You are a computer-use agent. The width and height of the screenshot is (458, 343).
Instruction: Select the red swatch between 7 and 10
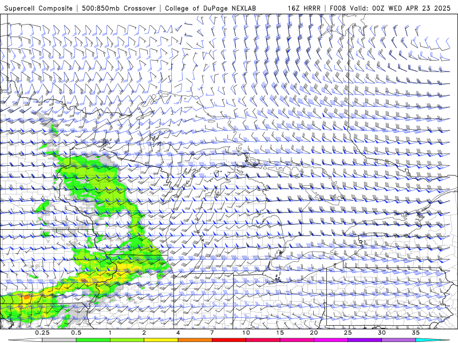(x=229, y=340)
